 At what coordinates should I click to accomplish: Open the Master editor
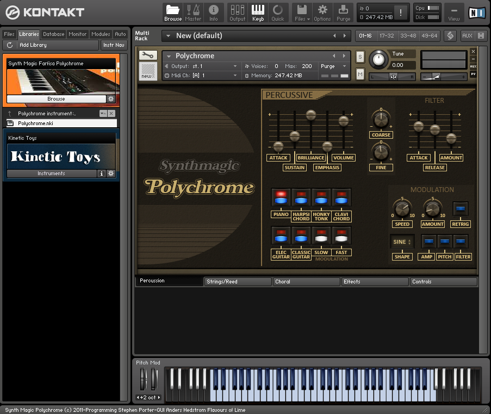(x=193, y=13)
